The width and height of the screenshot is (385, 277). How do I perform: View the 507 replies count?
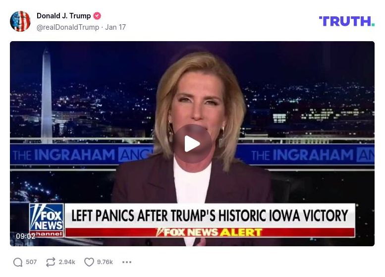point(31,262)
